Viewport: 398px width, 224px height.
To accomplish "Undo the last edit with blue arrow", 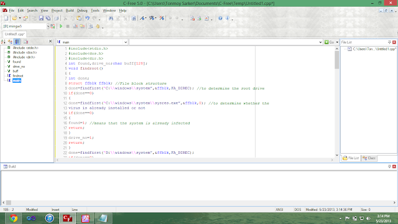I will coord(87,18).
